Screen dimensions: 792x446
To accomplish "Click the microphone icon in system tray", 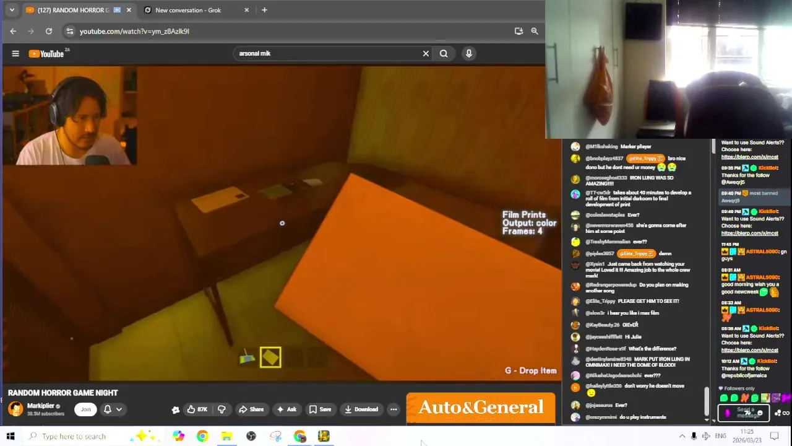I will (694, 436).
